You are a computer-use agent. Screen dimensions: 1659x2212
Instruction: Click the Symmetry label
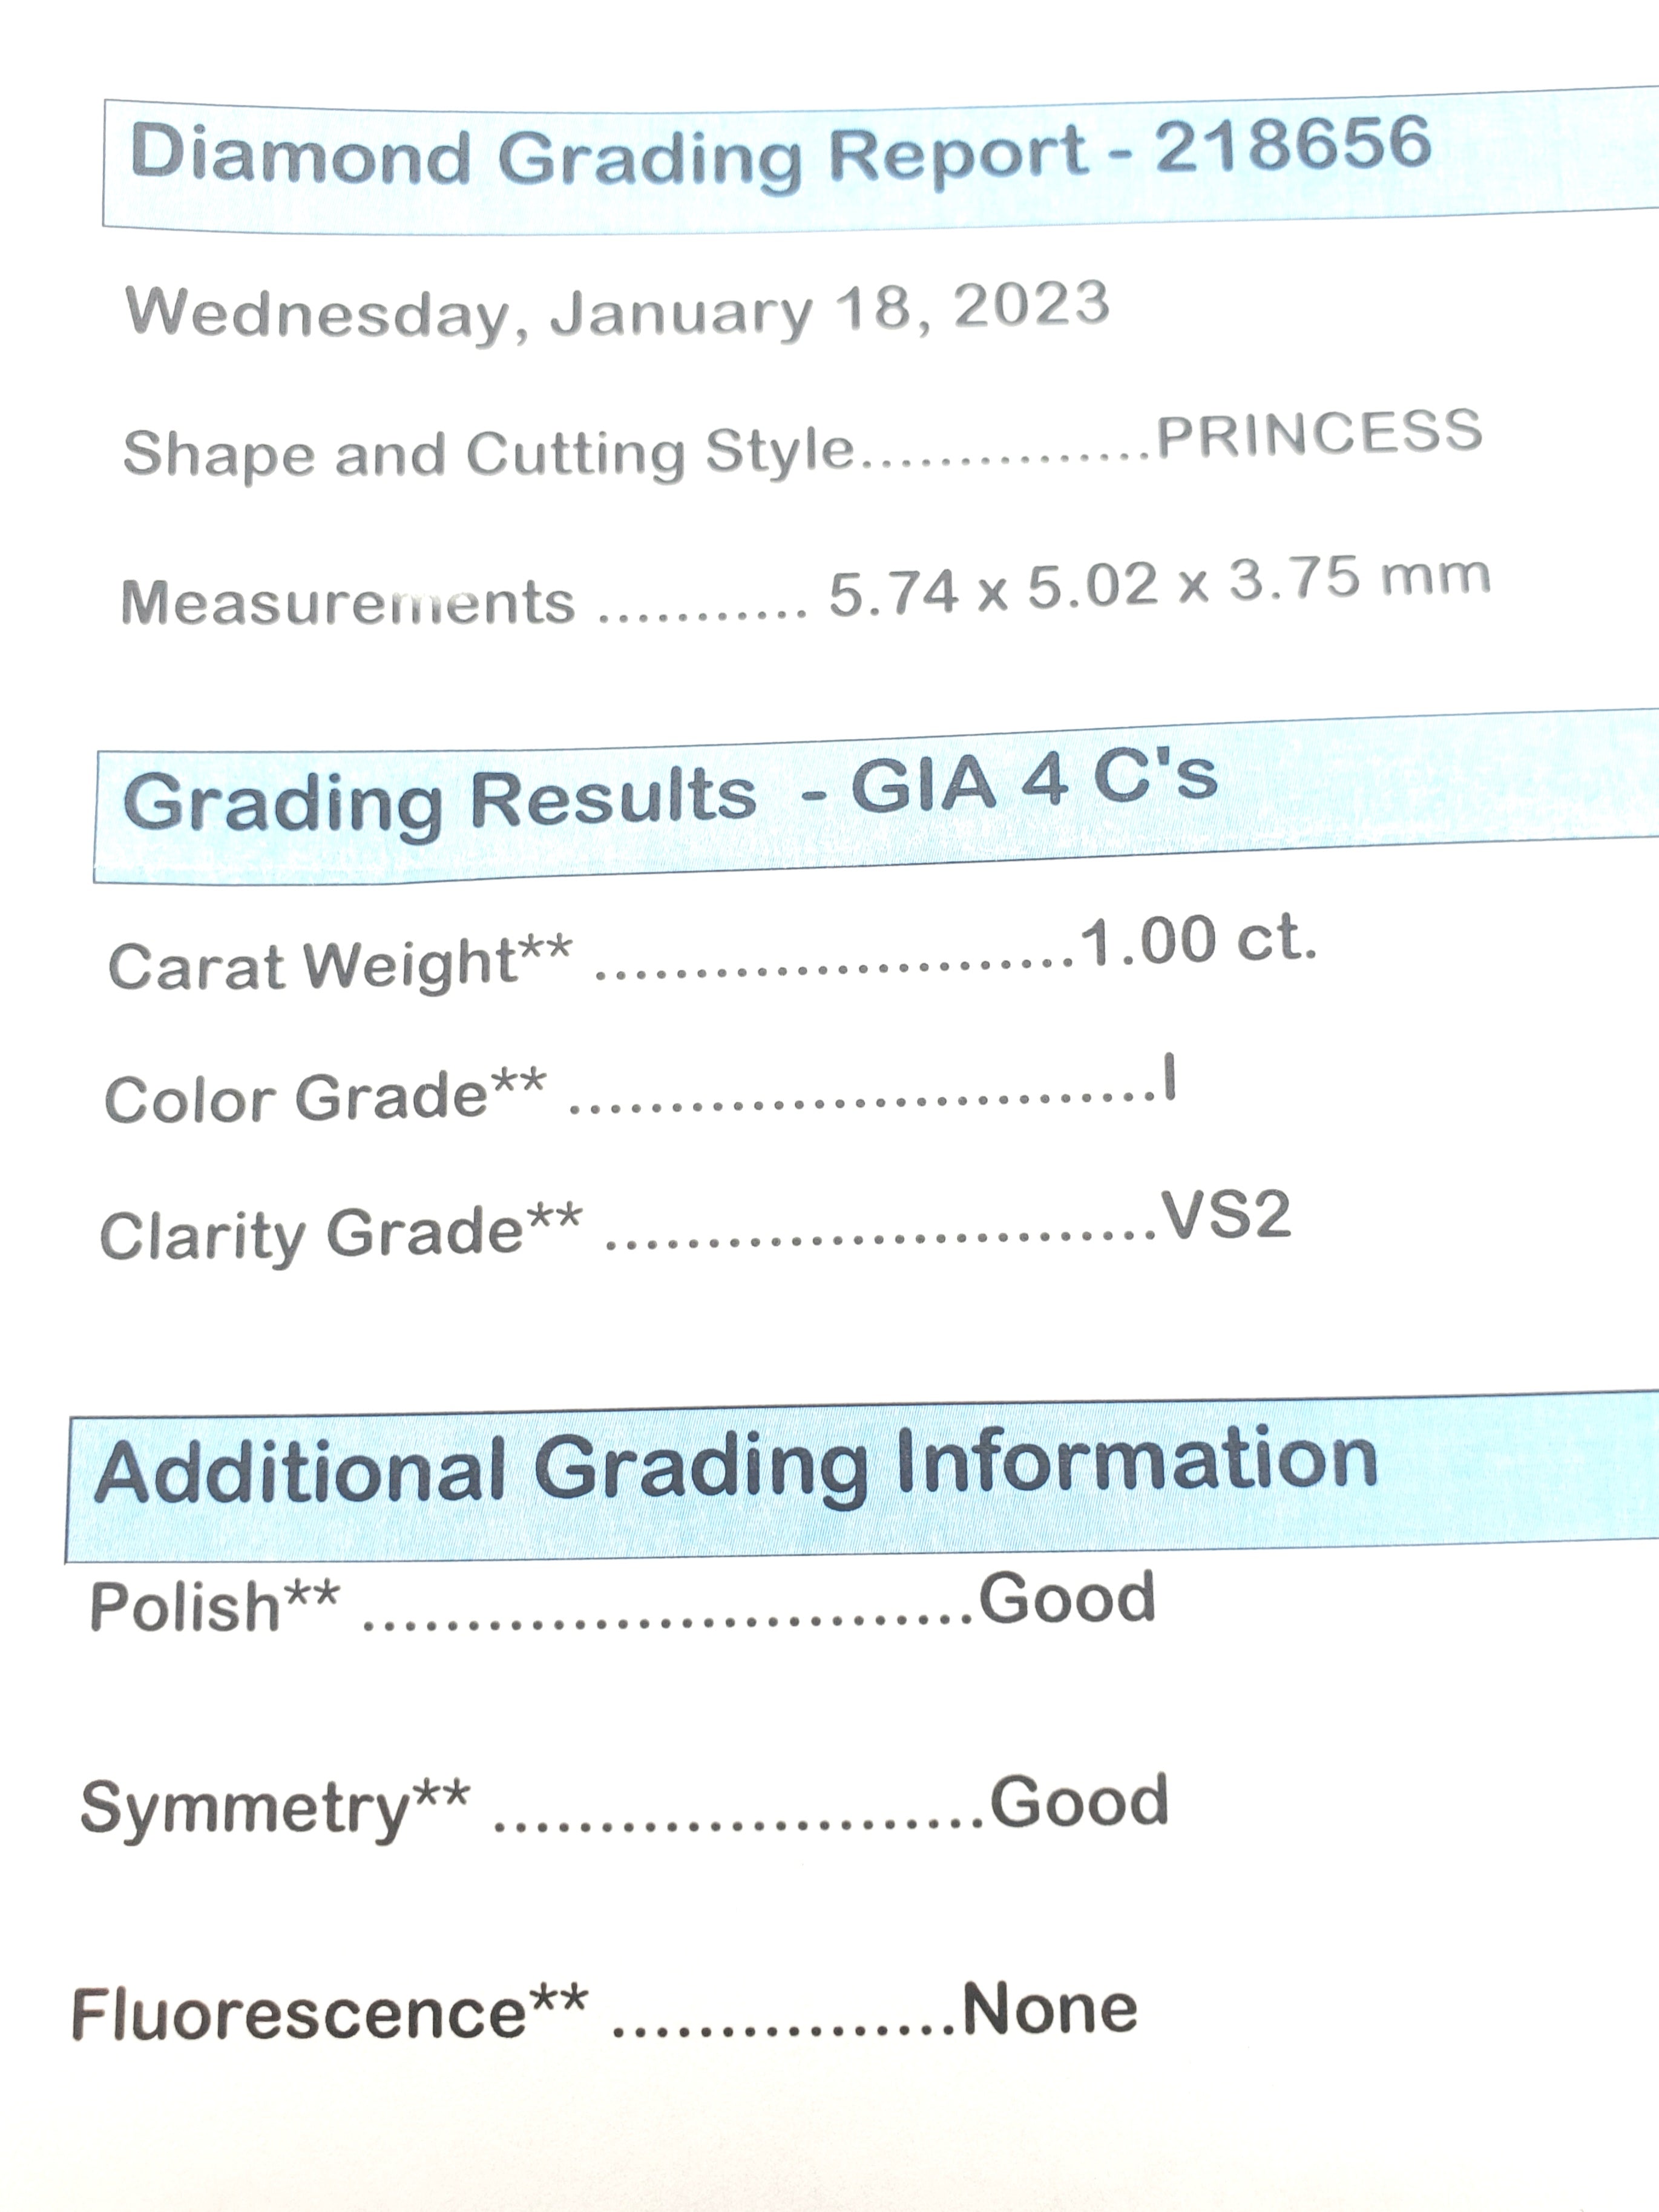click(275, 1810)
